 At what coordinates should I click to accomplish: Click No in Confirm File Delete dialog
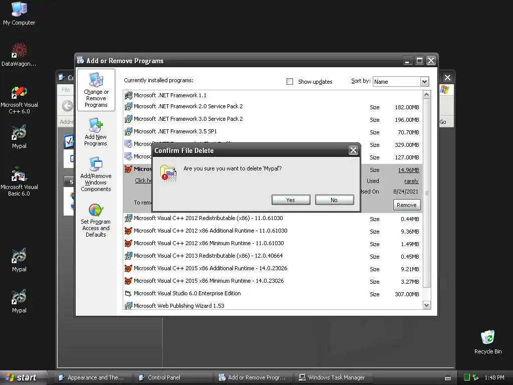[334, 200]
